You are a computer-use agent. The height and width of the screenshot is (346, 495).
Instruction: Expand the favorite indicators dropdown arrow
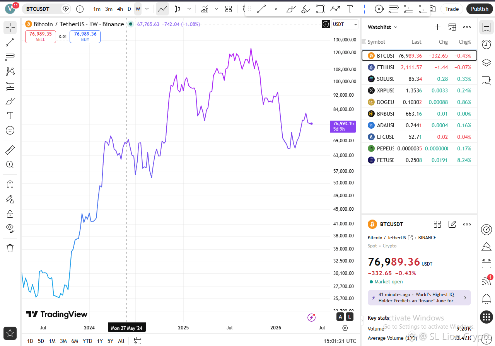[x=216, y=9]
